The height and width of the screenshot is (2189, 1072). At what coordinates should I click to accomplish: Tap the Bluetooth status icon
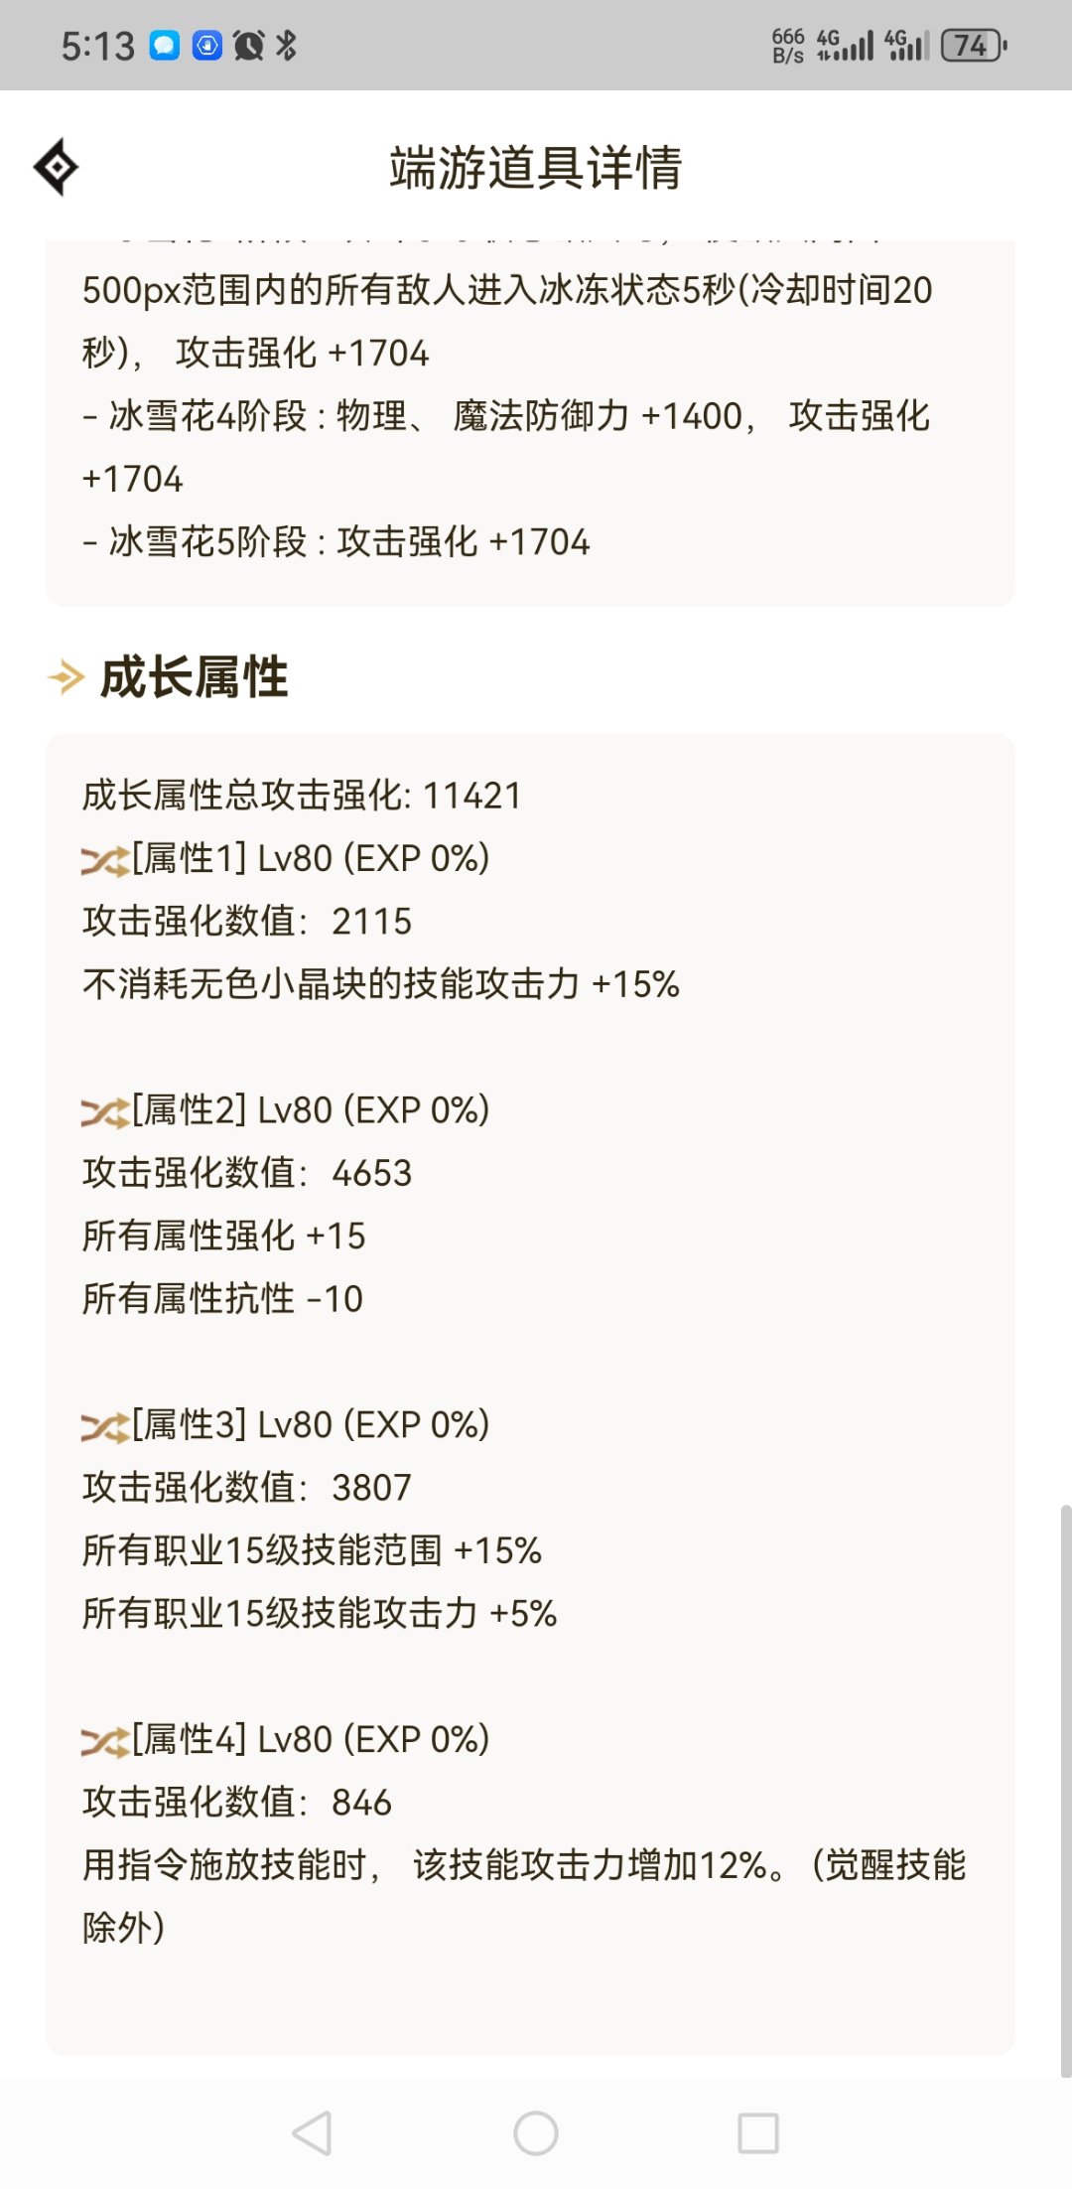tap(286, 46)
